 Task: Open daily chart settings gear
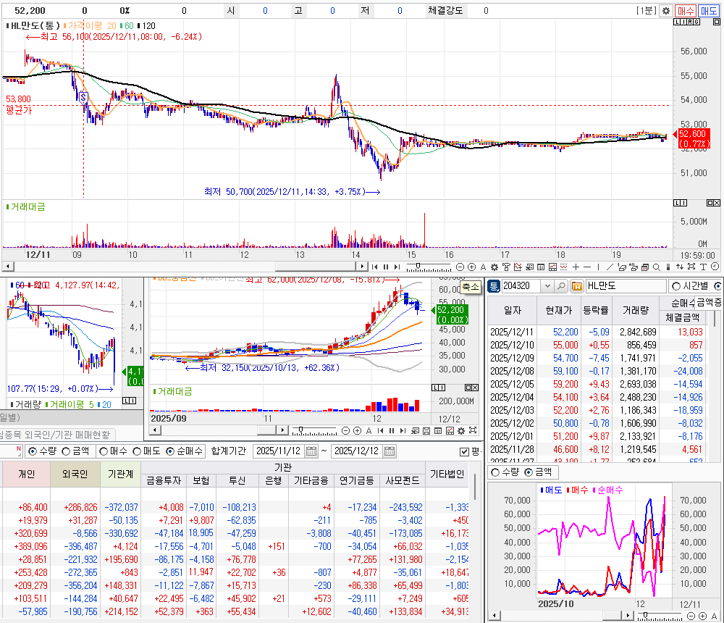[460, 431]
